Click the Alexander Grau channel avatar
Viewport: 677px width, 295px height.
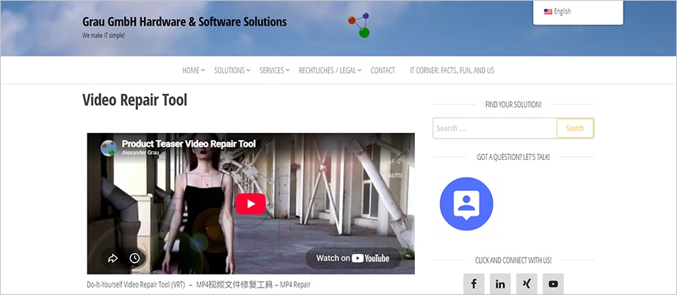[x=109, y=148]
